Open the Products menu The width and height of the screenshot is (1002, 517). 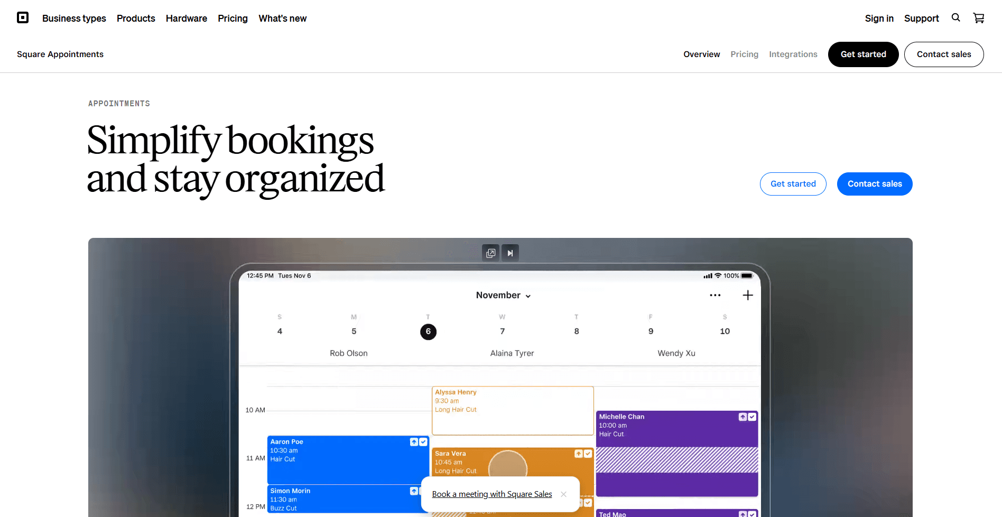coord(136,19)
